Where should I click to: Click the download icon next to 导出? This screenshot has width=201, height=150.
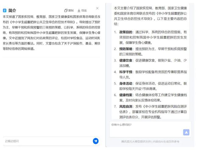[x=79, y=11]
